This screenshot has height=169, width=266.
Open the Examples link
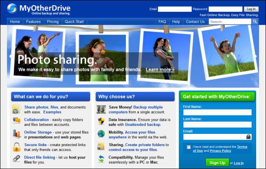[x=52, y=112]
